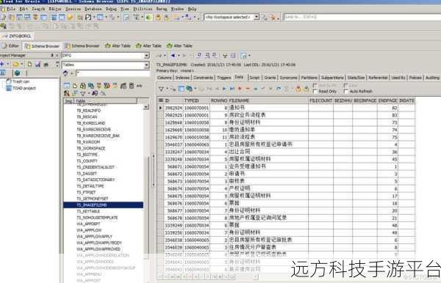Image resolution: width=441 pixels, height=283 pixels.
Task: Click the Jump to search field
Action: click(x=362, y=17)
